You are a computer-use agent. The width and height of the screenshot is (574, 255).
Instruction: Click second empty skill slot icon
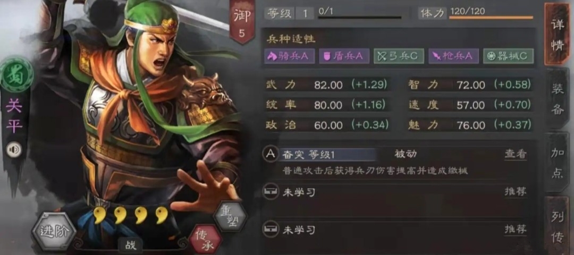click(x=270, y=229)
